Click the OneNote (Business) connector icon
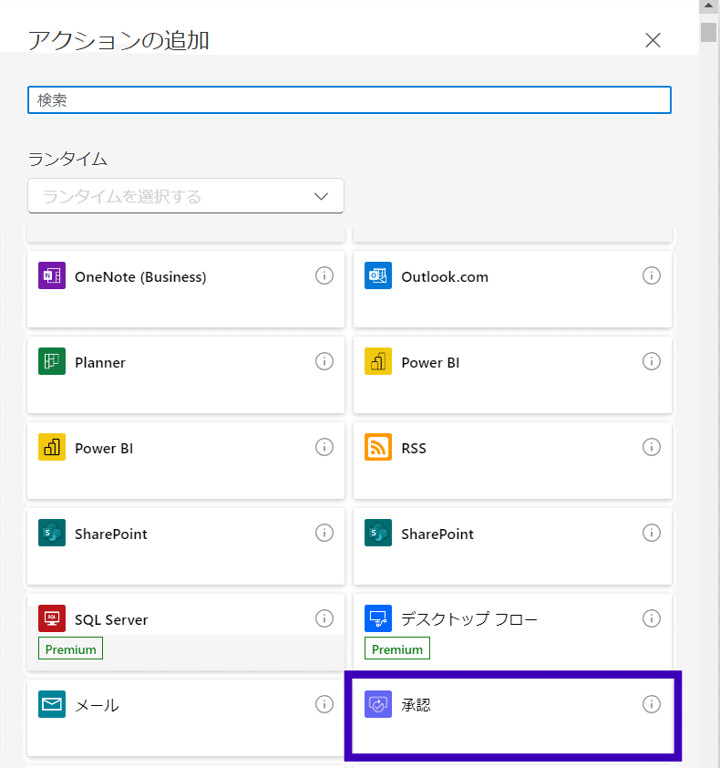The image size is (720, 768). pyautogui.click(x=52, y=275)
